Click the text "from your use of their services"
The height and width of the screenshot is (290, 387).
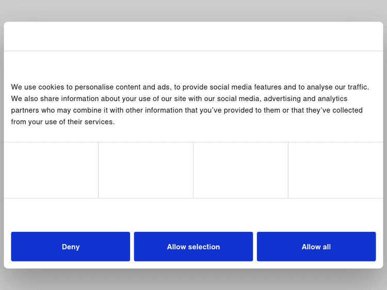tap(62, 122)
